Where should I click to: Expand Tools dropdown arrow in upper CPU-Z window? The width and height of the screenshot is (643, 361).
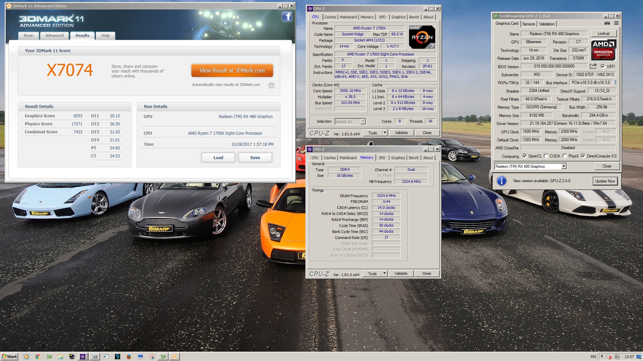385,133
